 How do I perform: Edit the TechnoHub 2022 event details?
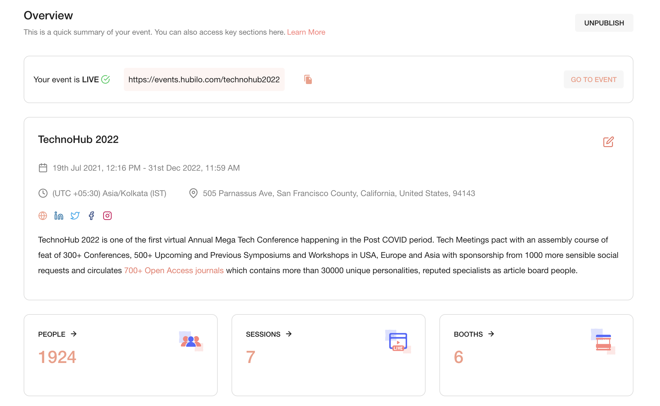[608, 142]
